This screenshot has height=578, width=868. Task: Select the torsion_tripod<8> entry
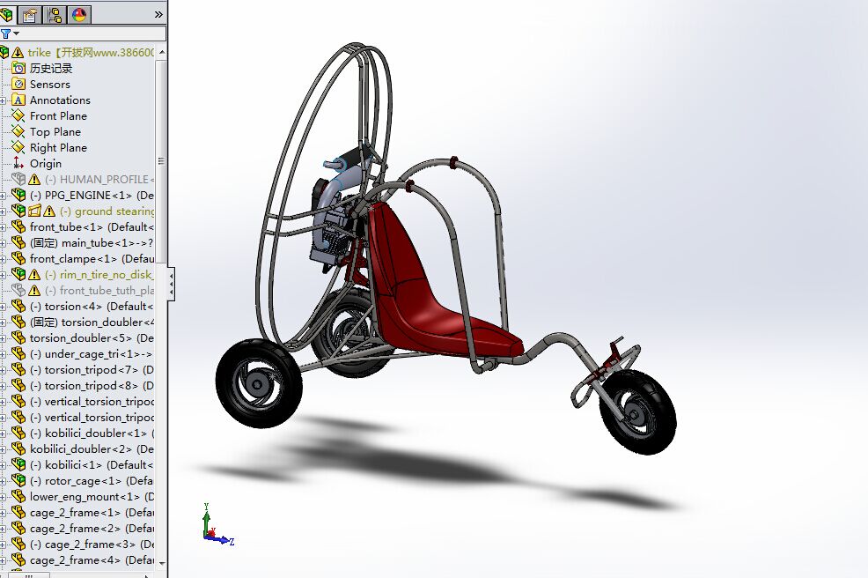coord(92,385)
